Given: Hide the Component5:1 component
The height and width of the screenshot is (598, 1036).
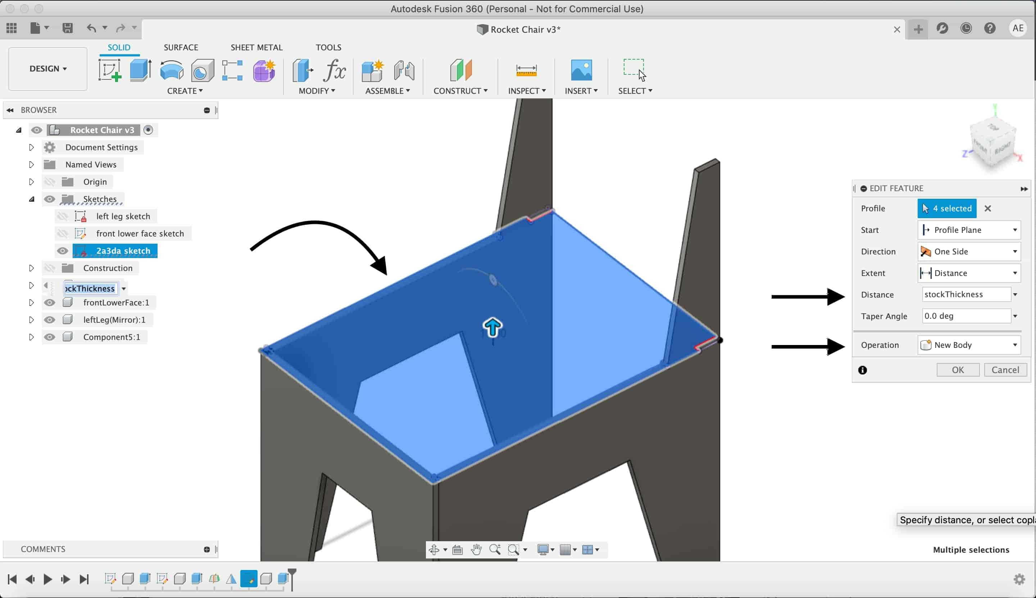Looking at the screenshot, I should [50, 337].
